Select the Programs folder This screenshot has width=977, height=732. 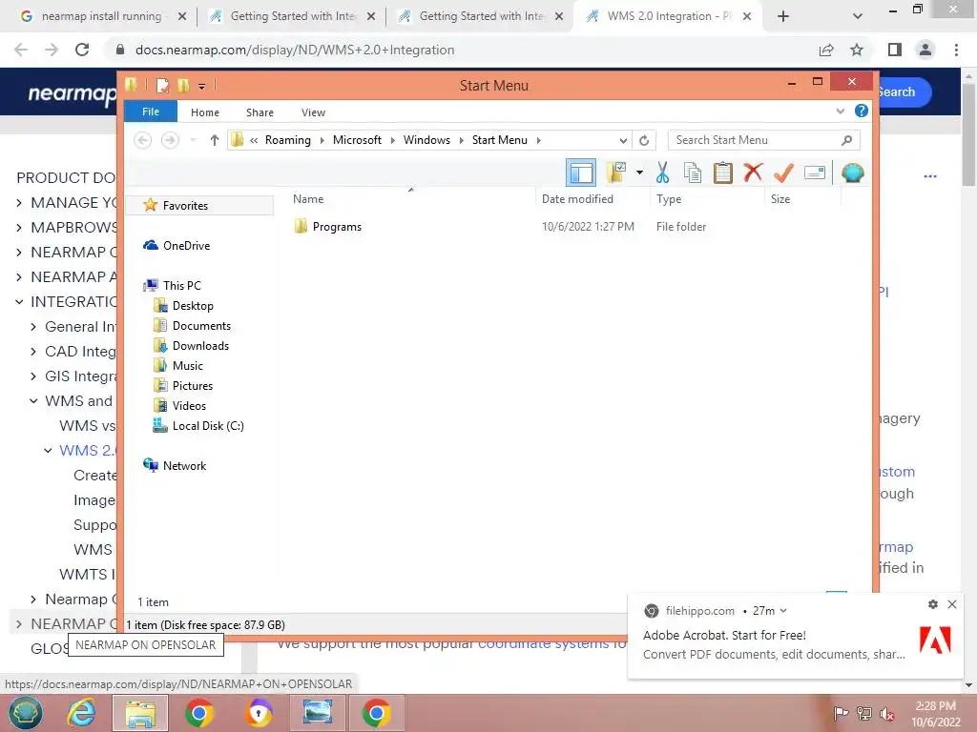337,227
